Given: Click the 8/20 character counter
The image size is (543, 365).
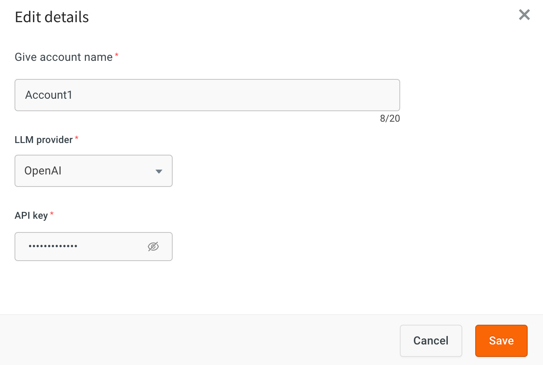Looking at the screenshot, I should pyautogui.click(x=390, y=118).
